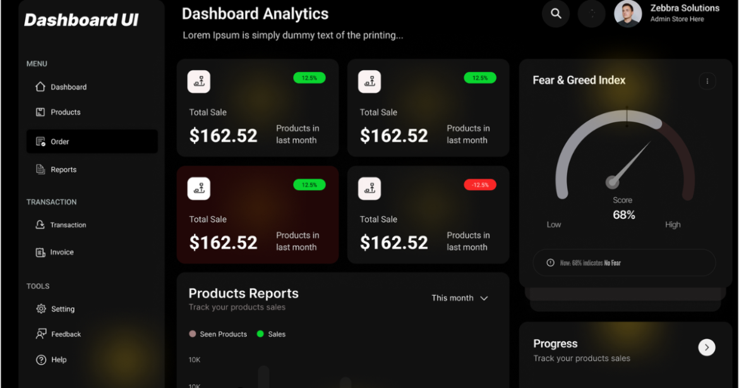739x388 pixels.
Task: Open the user avatar profile picture
Action: pyautogui.click(x=628, y=14)
